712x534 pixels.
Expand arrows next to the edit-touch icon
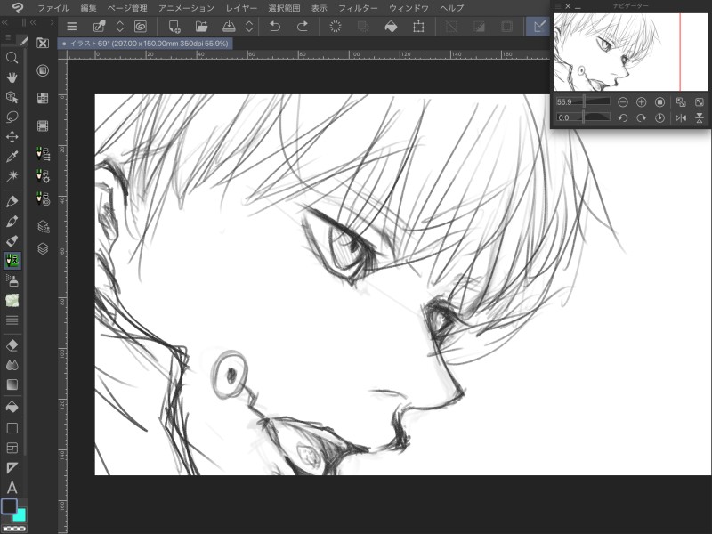pyautogui.click(x=120, y=27)
